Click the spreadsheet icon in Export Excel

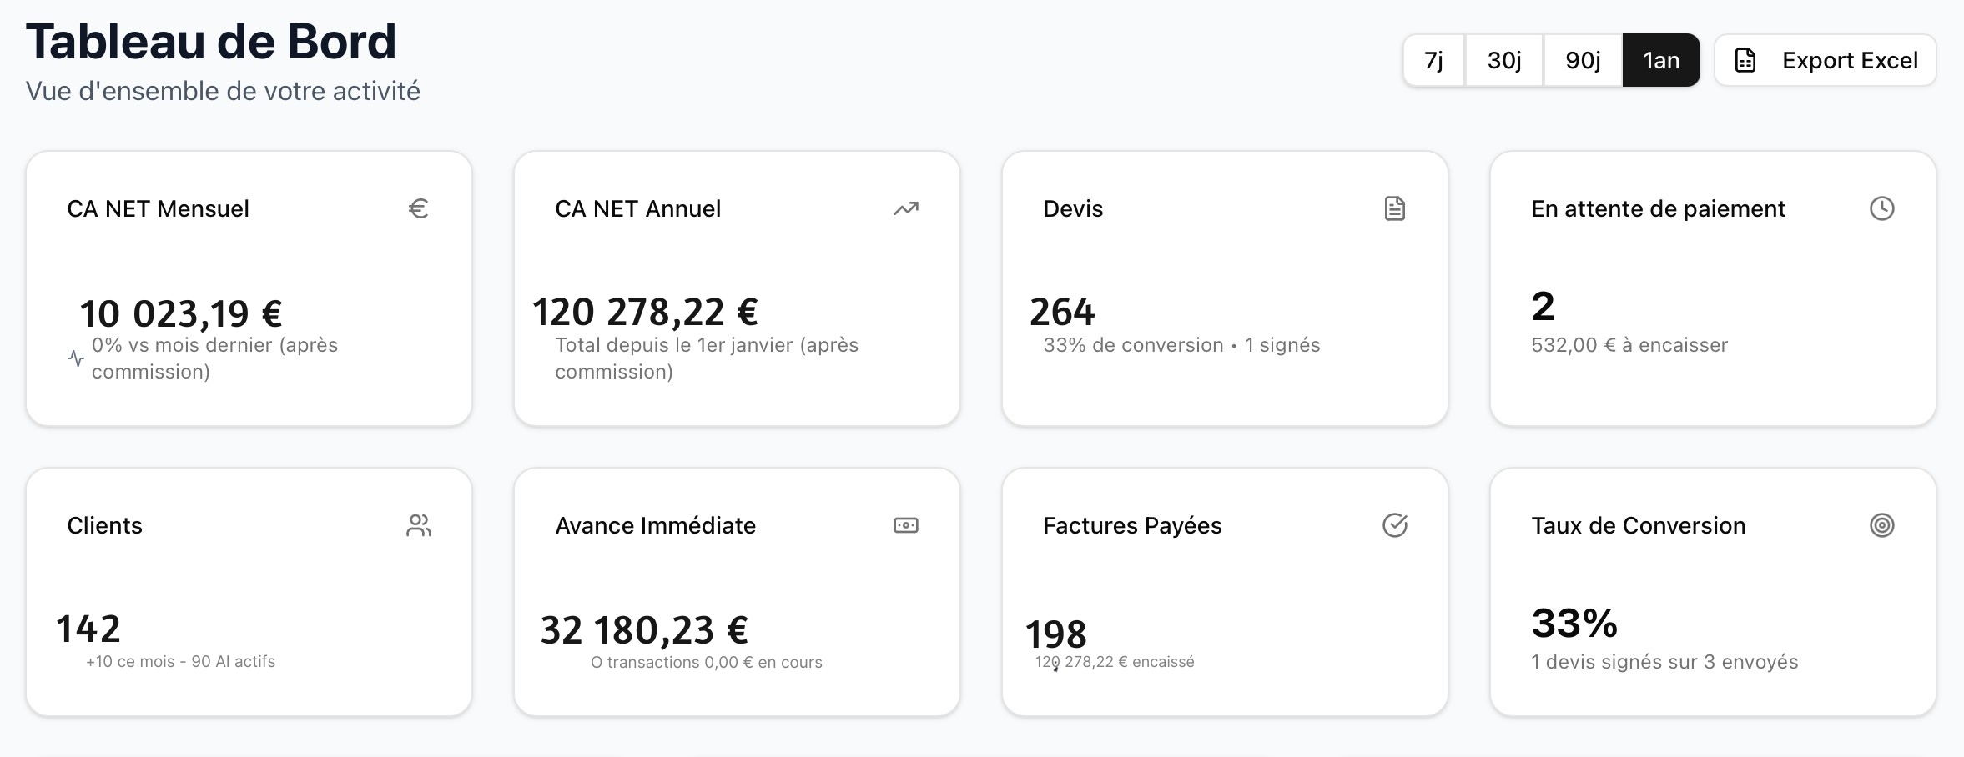click(x=1745, y=60)
